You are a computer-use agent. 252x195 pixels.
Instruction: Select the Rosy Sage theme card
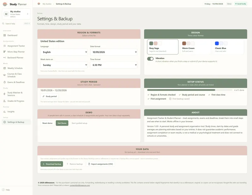[x=163, y=47]
